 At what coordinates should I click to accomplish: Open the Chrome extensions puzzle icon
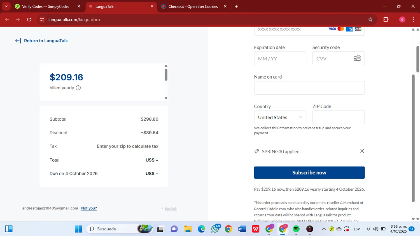pyautogui.click(x=386, y=20)
